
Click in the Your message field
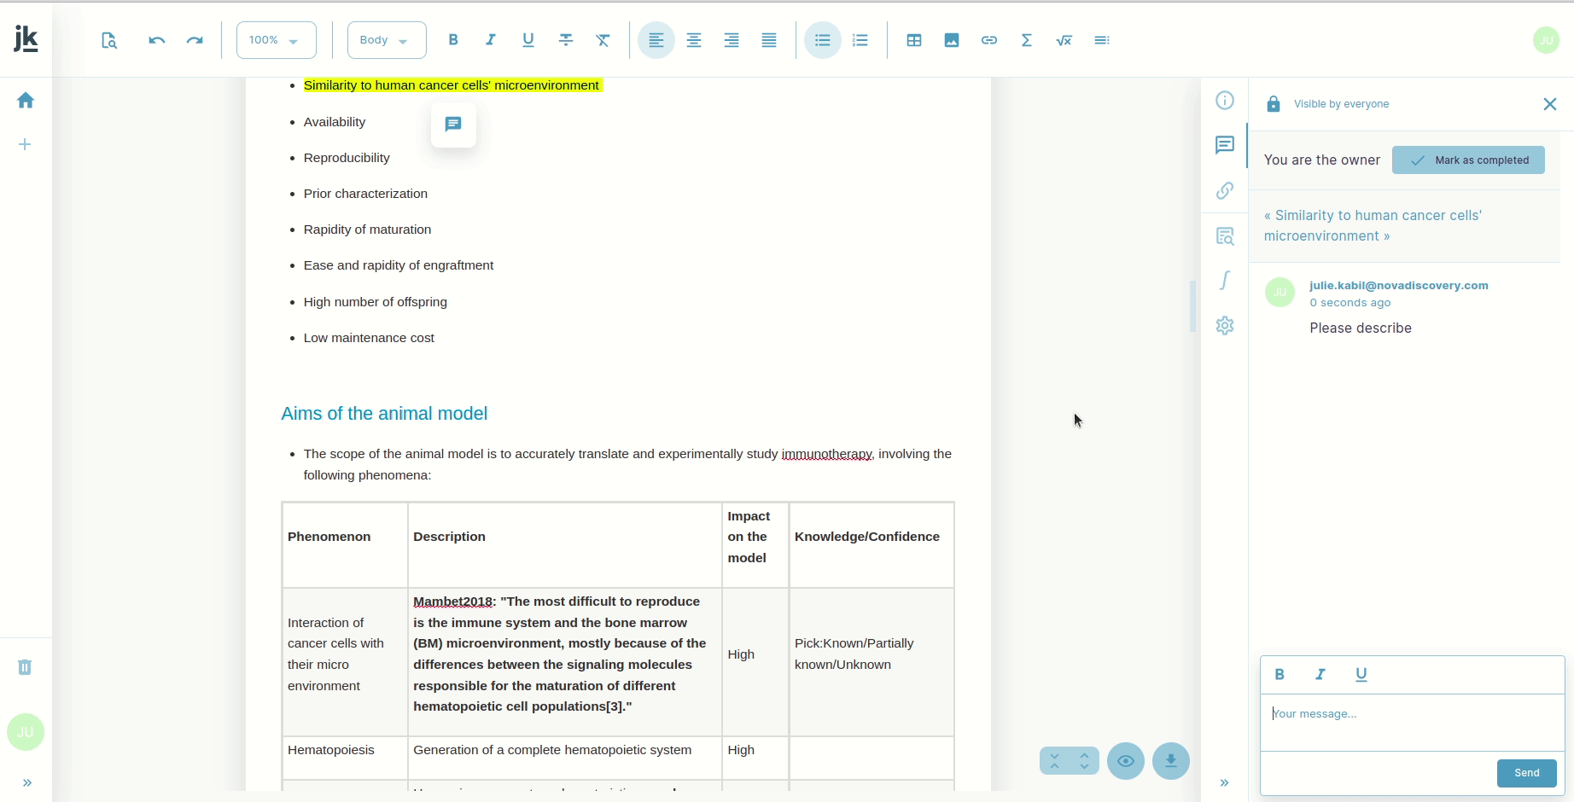pos(1412,722)
